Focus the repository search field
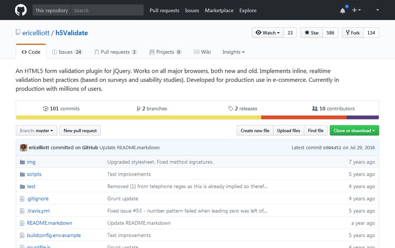Viewport: 395px width, 248px height. (x=107, y=10)
